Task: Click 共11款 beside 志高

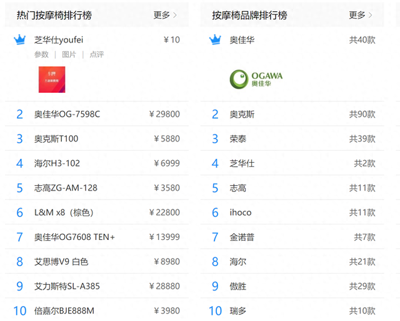Action: [x=362, y=188]
